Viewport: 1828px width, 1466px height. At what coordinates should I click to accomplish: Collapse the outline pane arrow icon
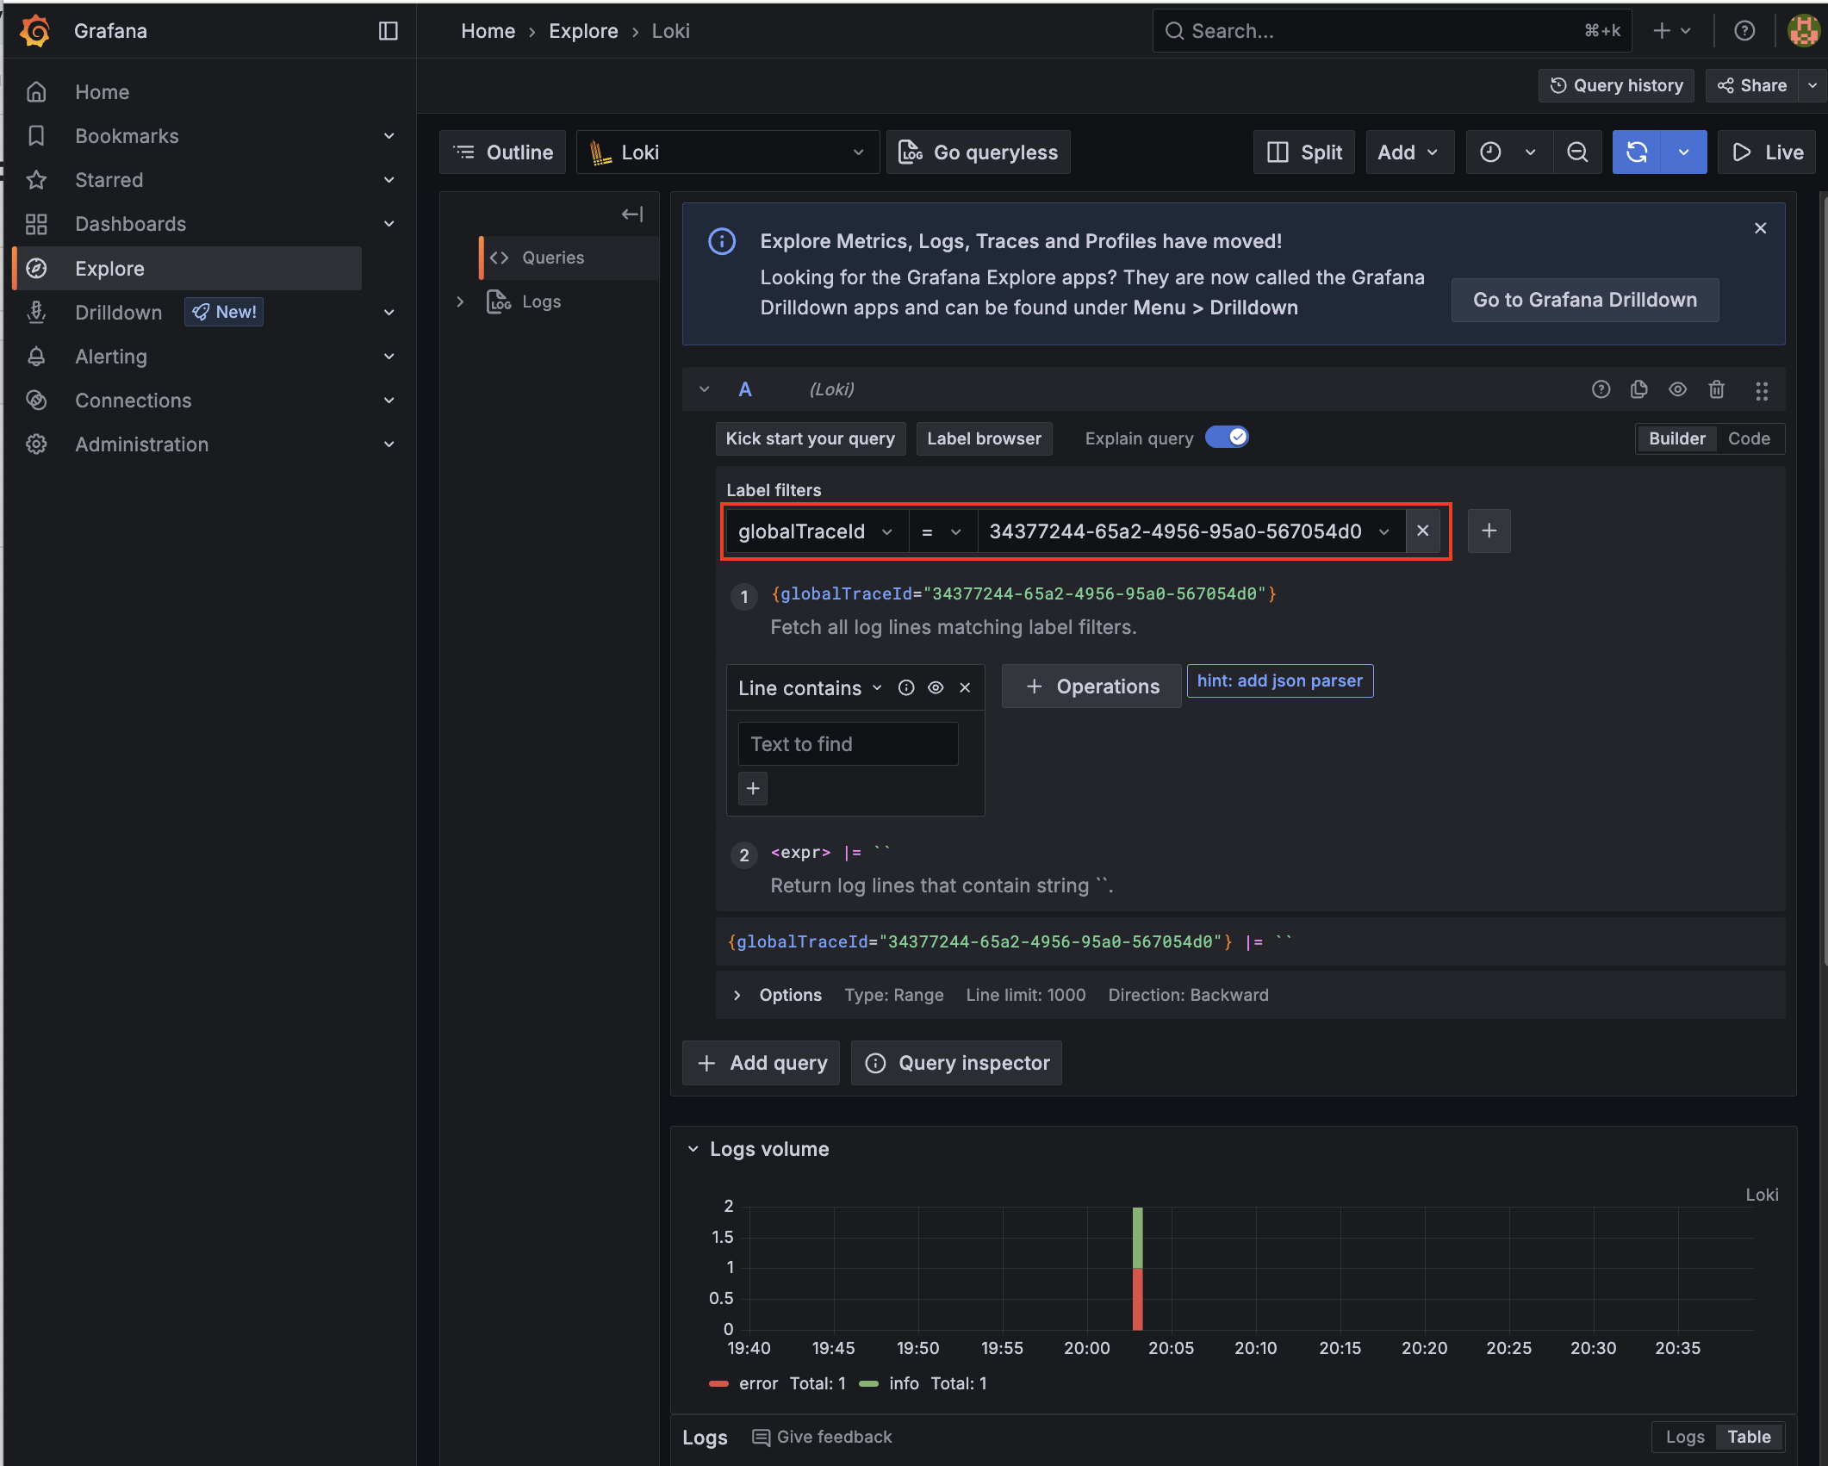click(x=632, y=214)
